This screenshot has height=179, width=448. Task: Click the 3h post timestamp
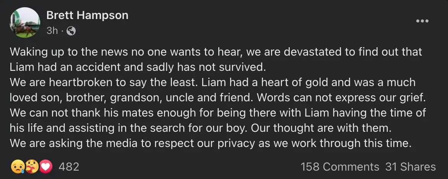tap(52, 31)
